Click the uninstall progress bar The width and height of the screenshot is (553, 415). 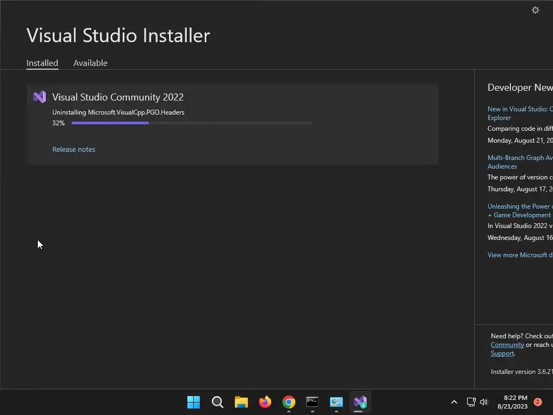click(x=192, y=123)
